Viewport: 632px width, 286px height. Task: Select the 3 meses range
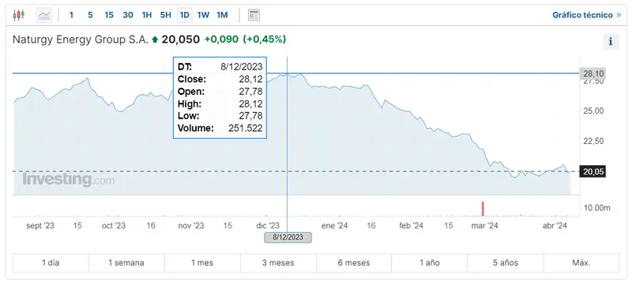tap(278, 263)
